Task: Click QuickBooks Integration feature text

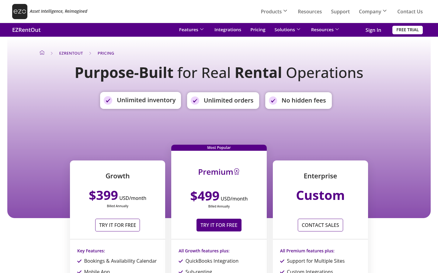Action: click(x=212, y=261)
